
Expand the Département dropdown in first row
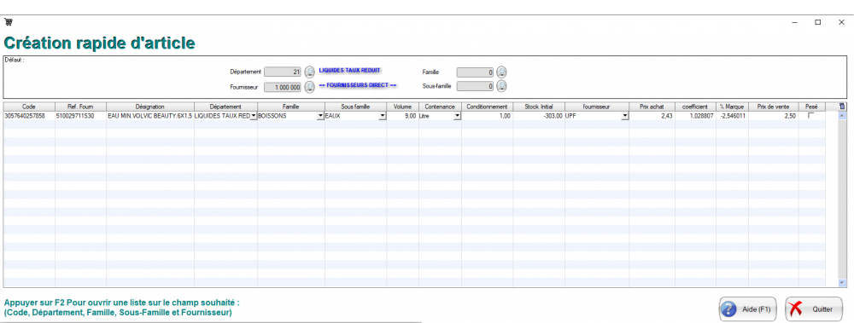[x=254, y=116]
